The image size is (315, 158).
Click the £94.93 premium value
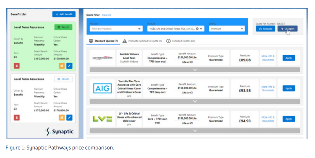[245, 121]
